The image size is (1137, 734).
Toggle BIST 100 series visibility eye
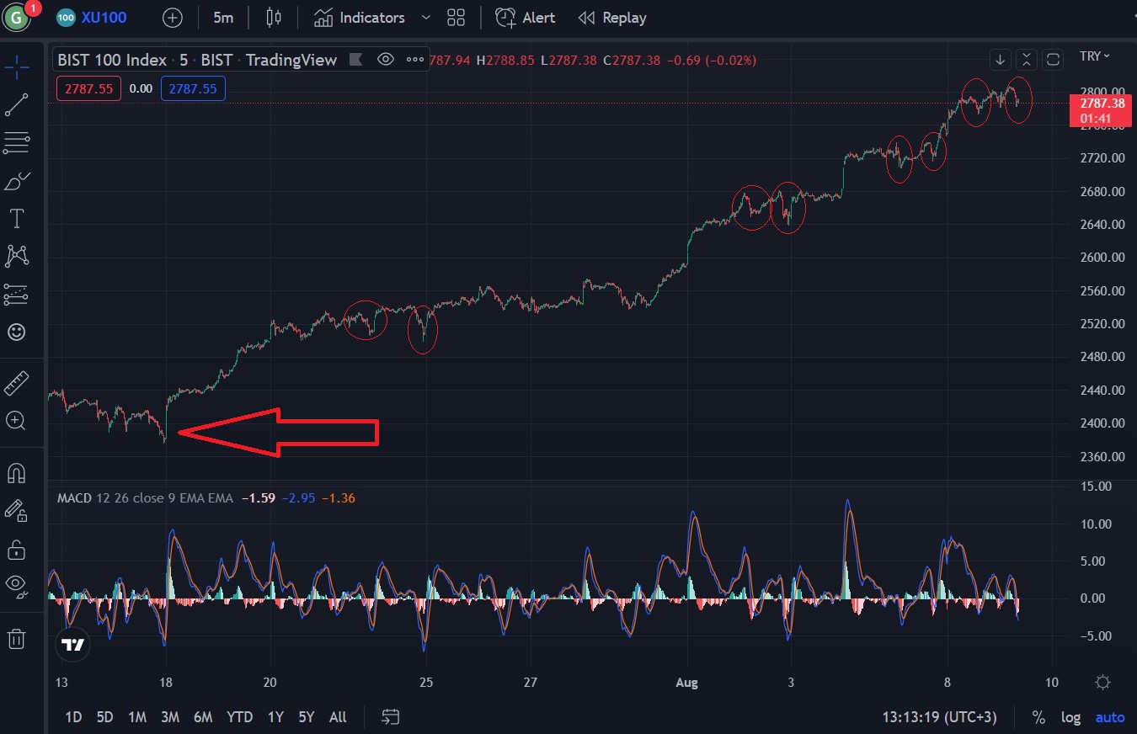(386, 60)
